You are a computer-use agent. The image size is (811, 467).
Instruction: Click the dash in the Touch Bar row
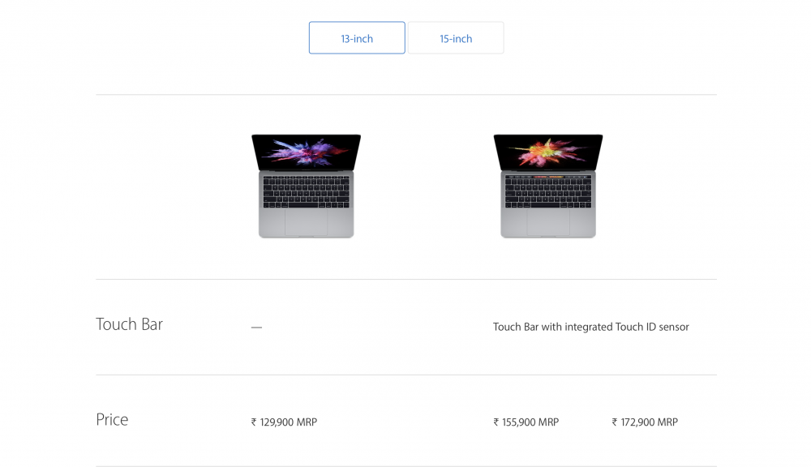point(256,328)
